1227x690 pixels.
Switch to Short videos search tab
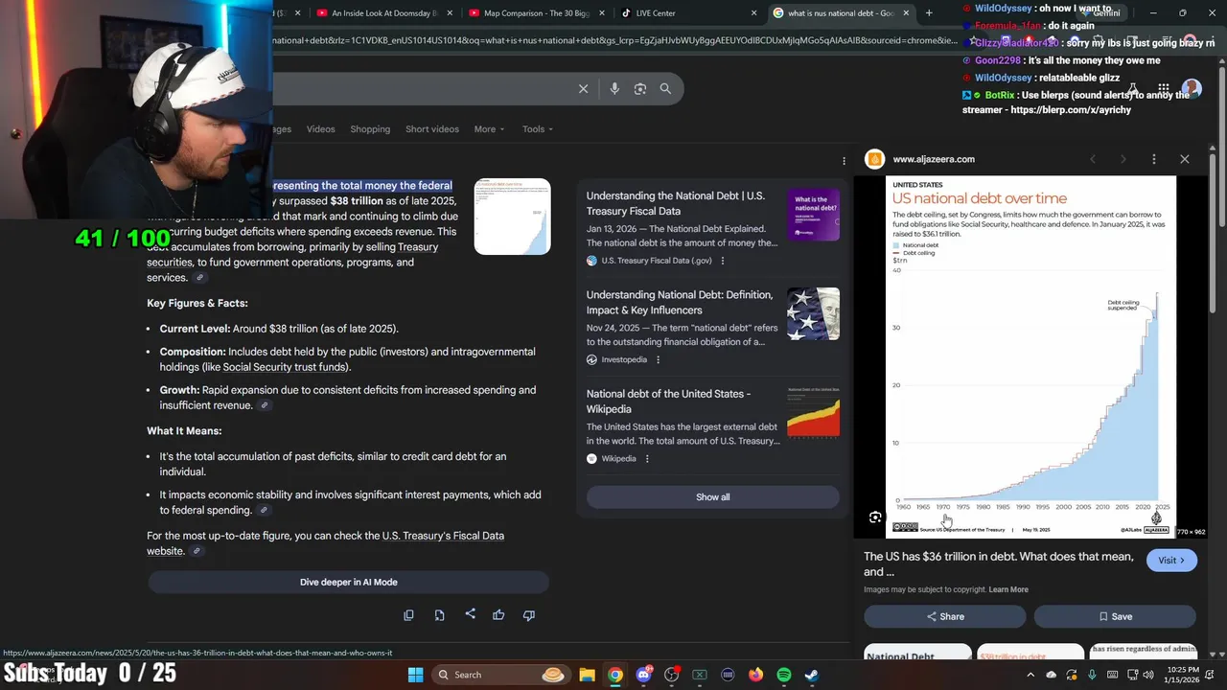pos(432,129)
